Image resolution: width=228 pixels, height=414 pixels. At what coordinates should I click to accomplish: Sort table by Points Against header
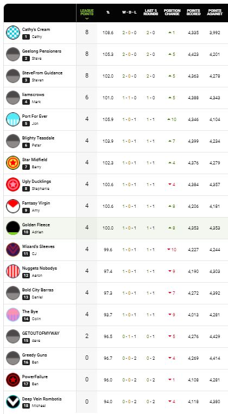214,12
